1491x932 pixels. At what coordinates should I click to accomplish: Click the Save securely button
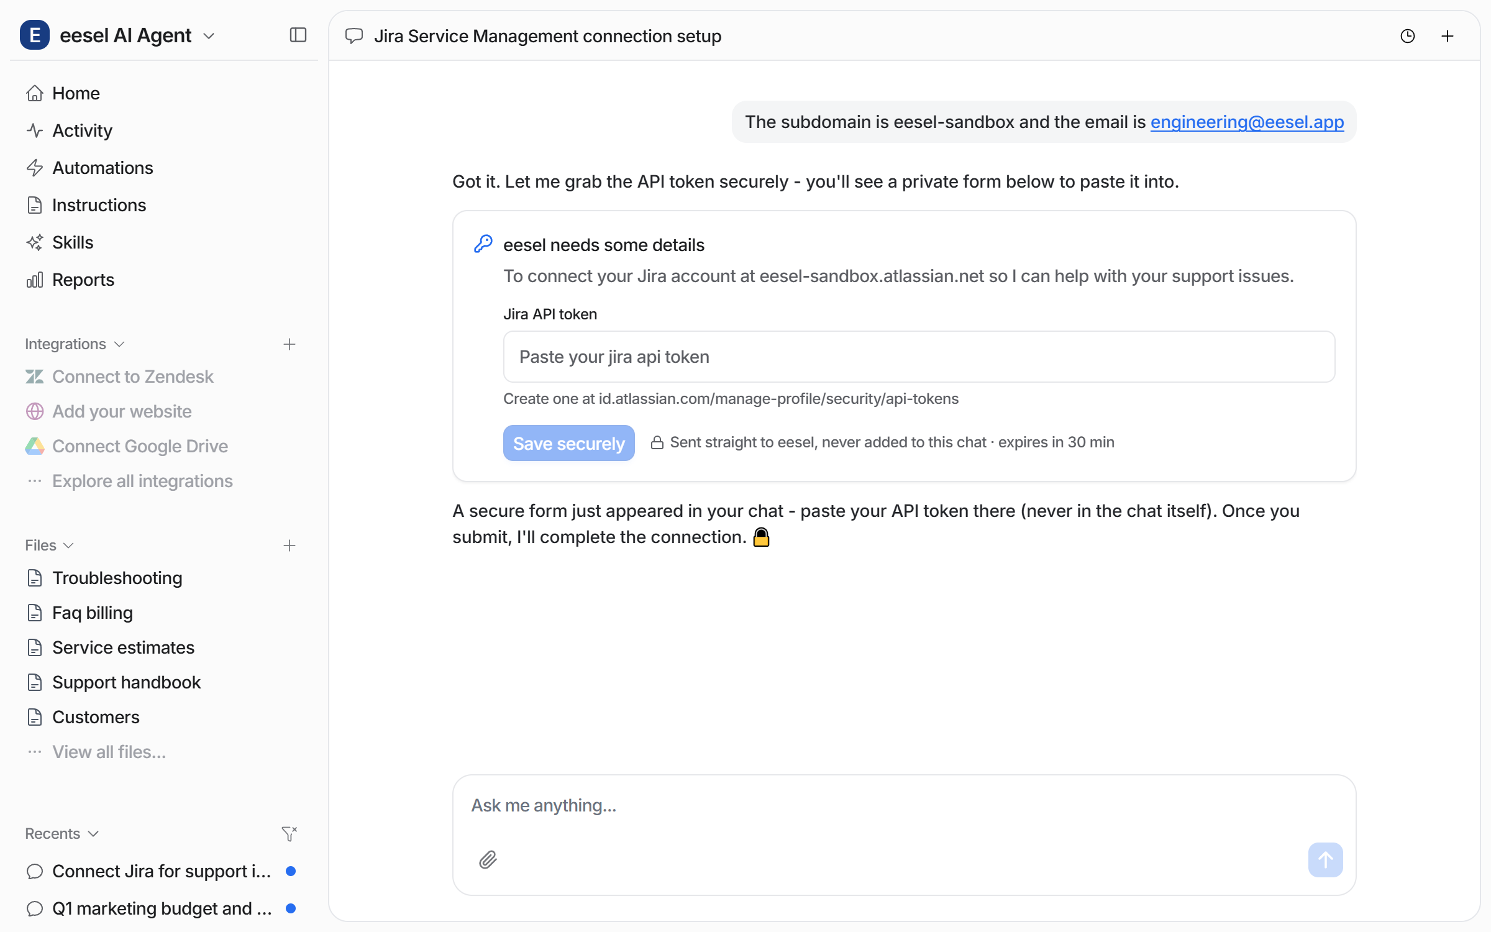(x=568, y=443)
